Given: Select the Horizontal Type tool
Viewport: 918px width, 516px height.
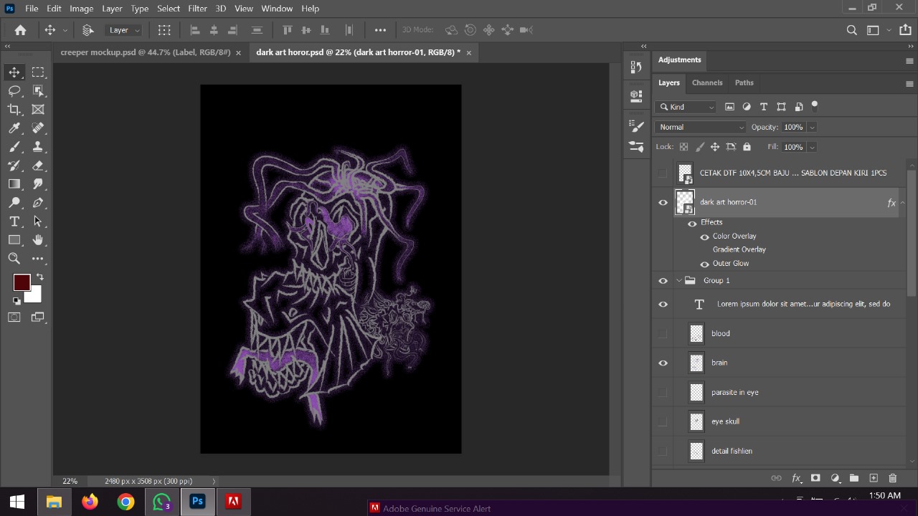Looking at the screenshot, I should coord(14,221).
